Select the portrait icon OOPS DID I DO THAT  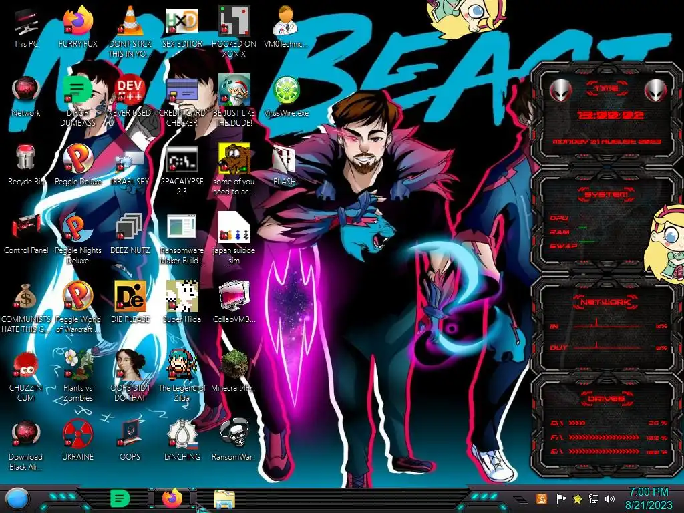(130, 376)
